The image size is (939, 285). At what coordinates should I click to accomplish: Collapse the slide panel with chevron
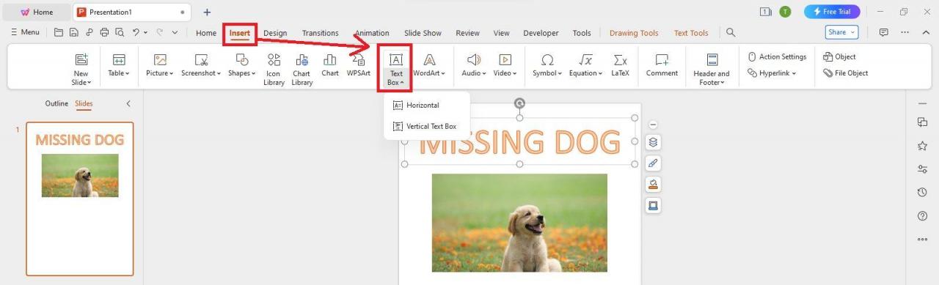coord(128,104)
